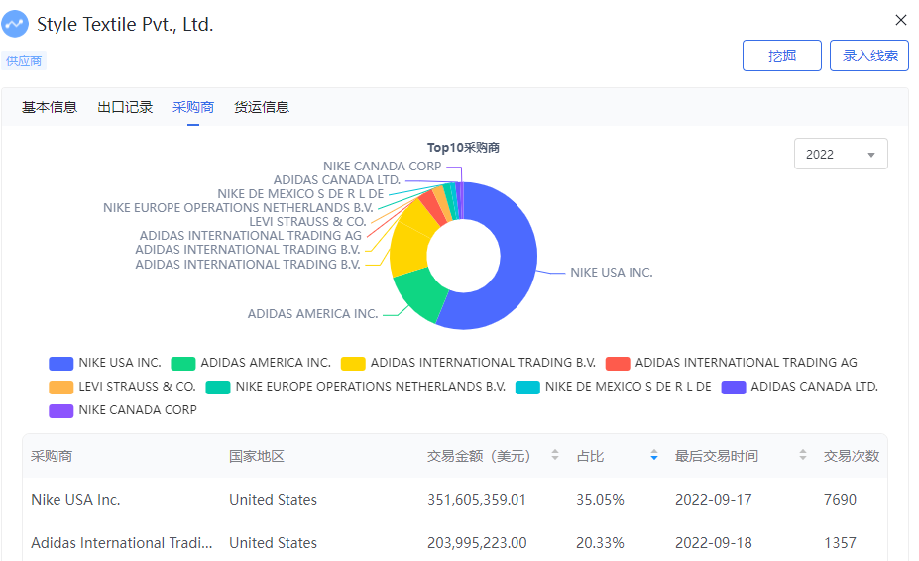Image resolution: width=919 pixels, height=561 pixels.
Task: Click NIKE CANADA CORP chart label
Action: (x=382, y=166)
